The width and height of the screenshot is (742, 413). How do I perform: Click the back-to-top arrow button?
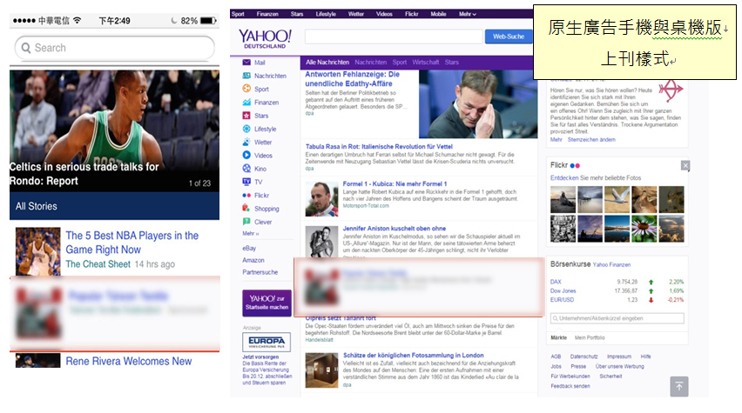679,387
